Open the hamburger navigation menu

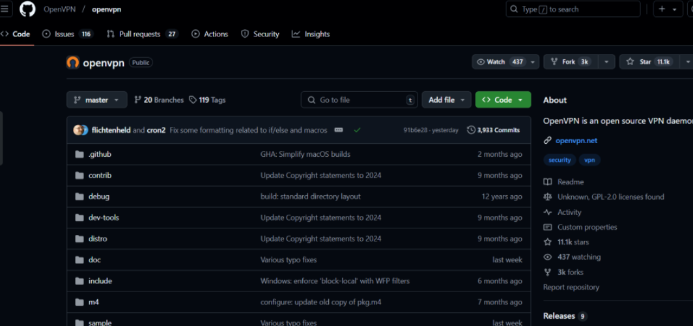click(5, 9)
